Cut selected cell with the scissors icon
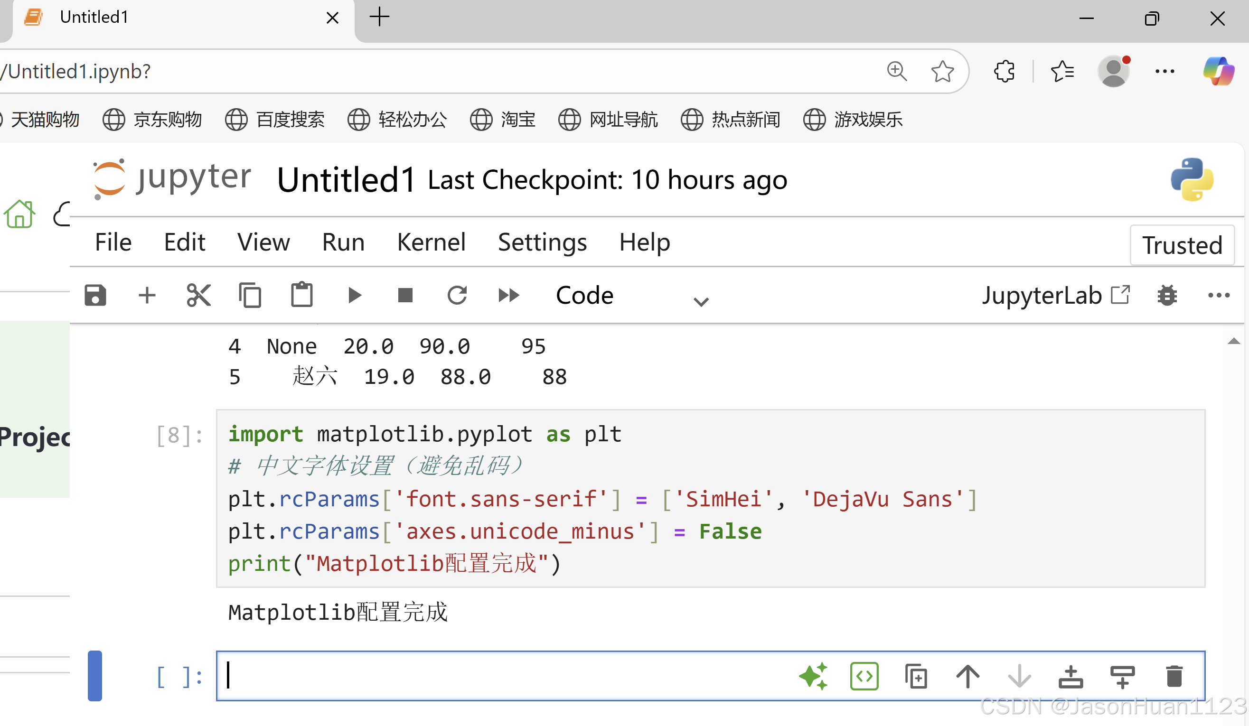 [x=199, y=295]
